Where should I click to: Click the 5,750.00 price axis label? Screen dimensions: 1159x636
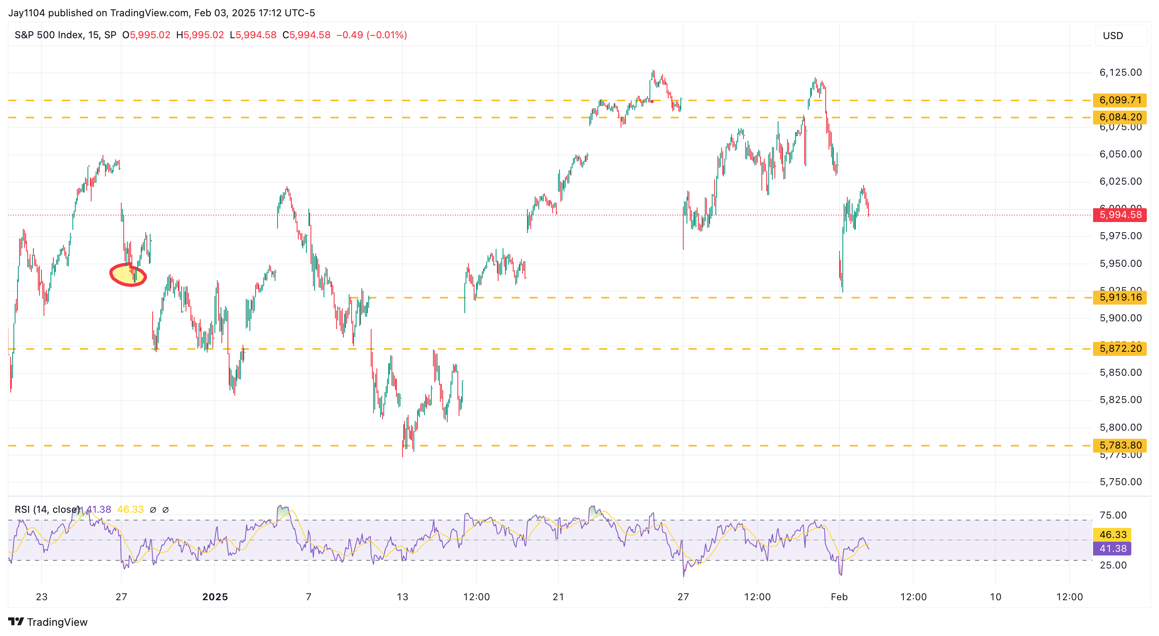1120,482
